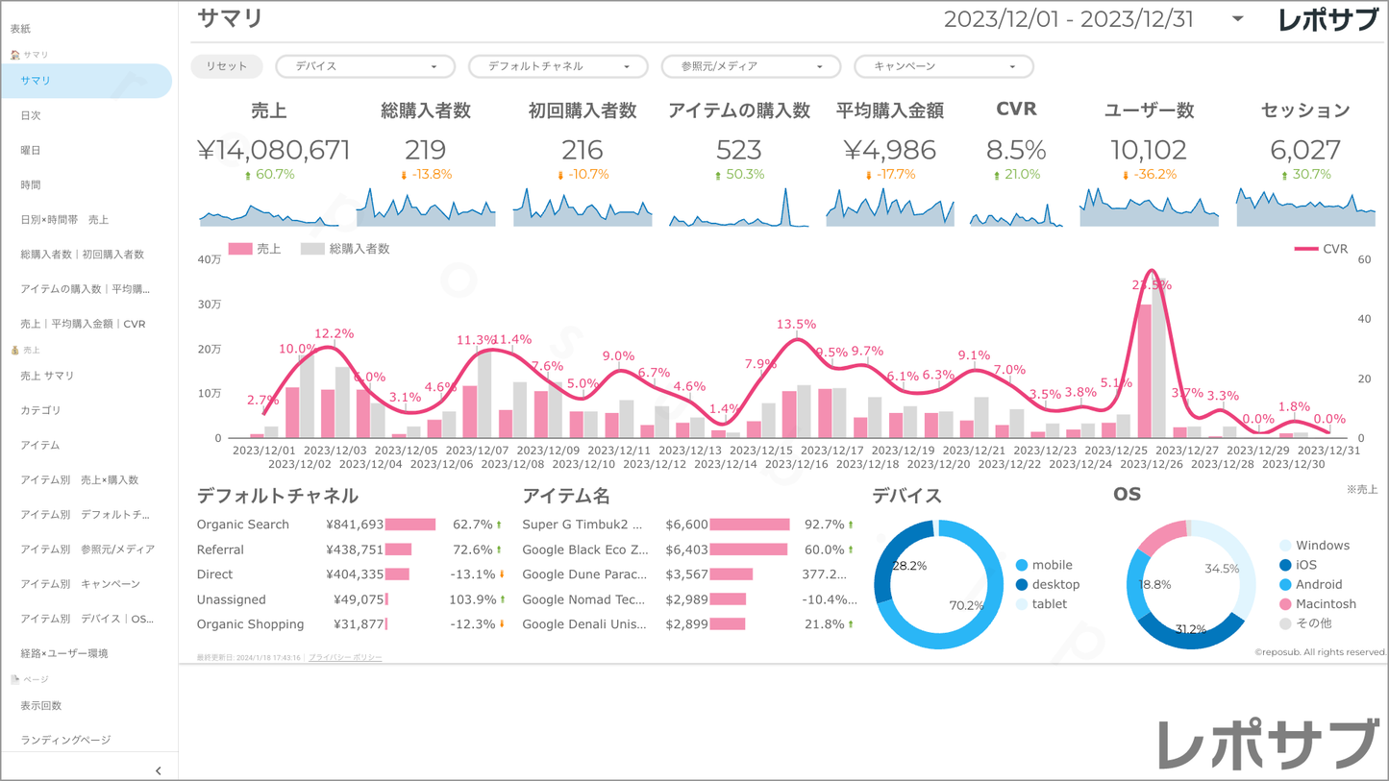Screen dimensions: 1389x781
Task: Open the カテゴリ page from the sidebar
Action: pyautogui.click(x=40, y=410)
